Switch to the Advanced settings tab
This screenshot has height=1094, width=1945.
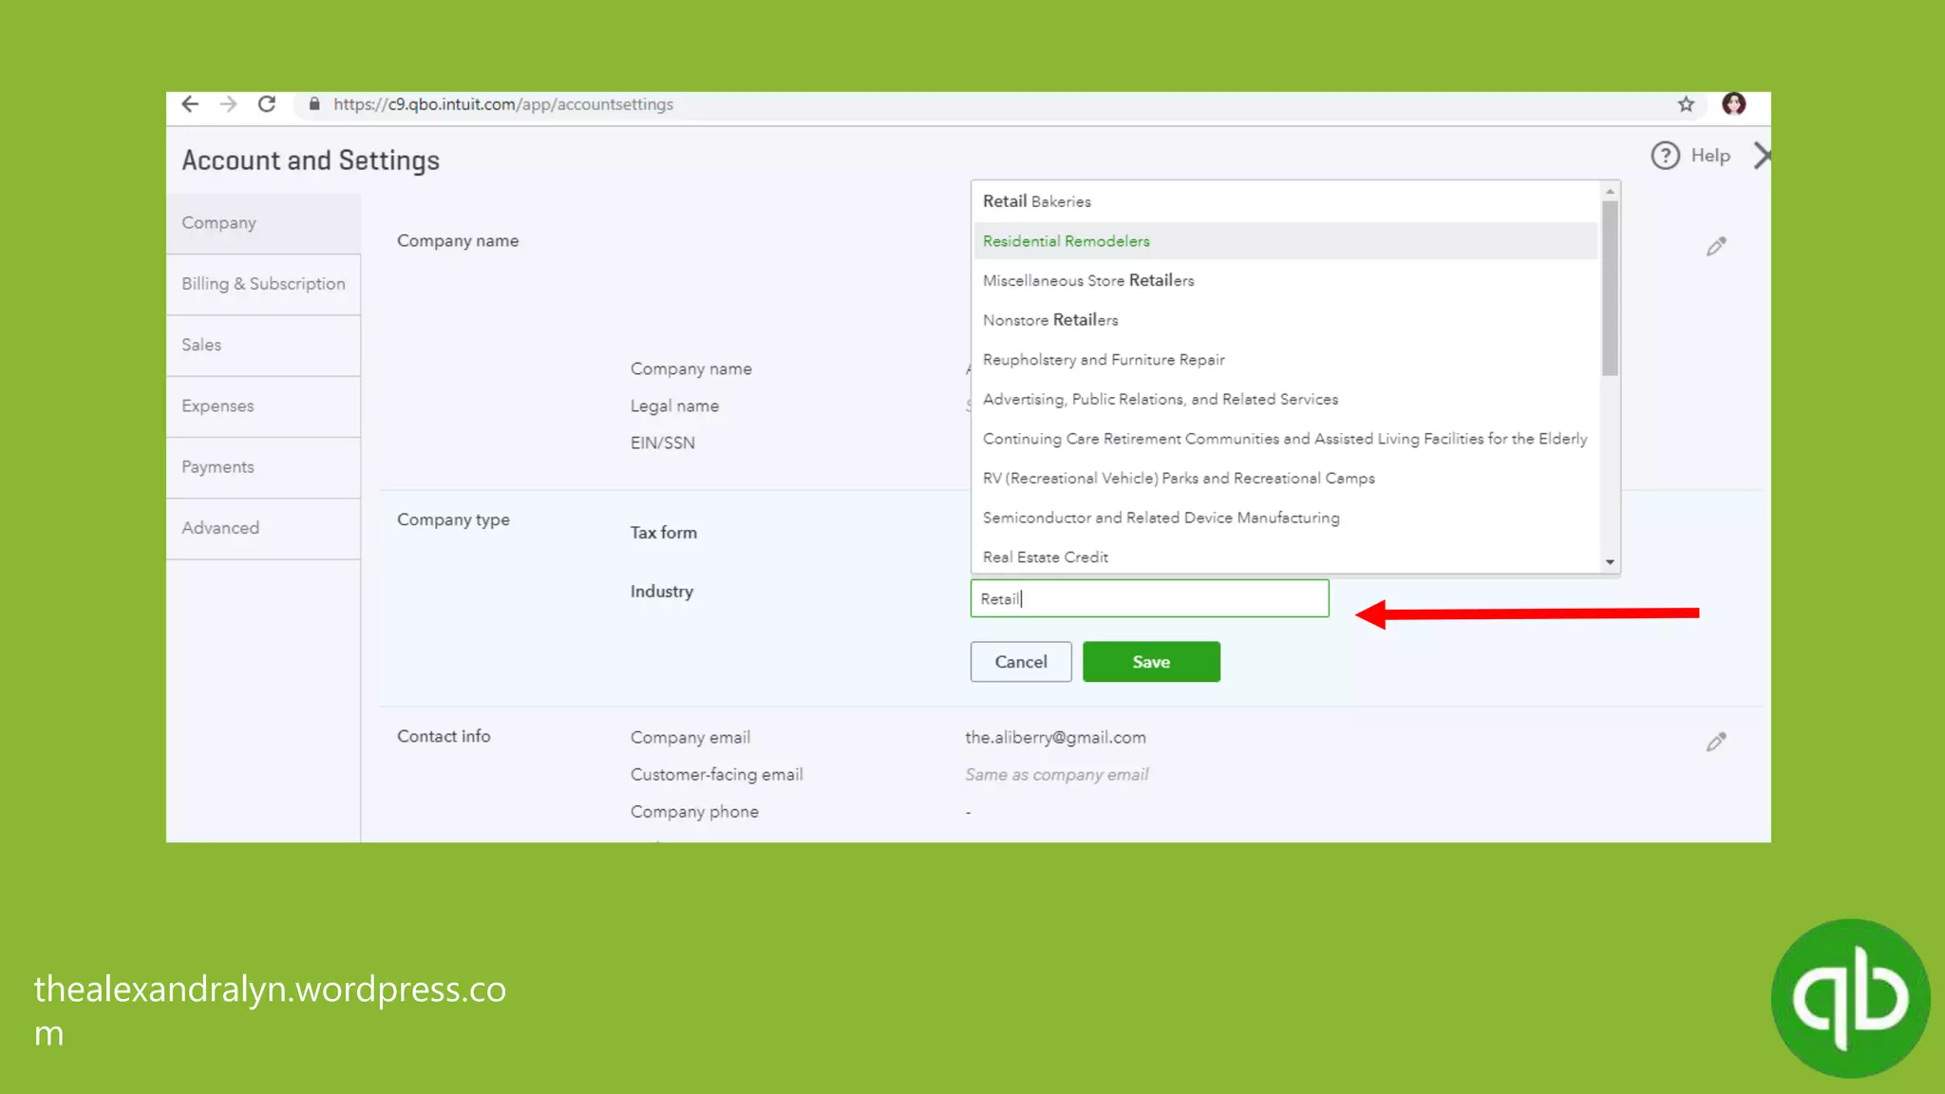(x=220, y=528)
